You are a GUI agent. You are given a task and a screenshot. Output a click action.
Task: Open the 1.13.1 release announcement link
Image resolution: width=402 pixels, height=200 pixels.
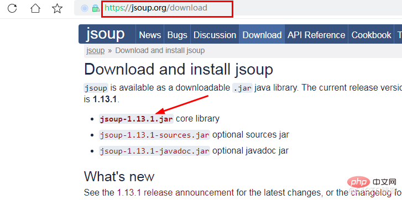pos(175,192)
